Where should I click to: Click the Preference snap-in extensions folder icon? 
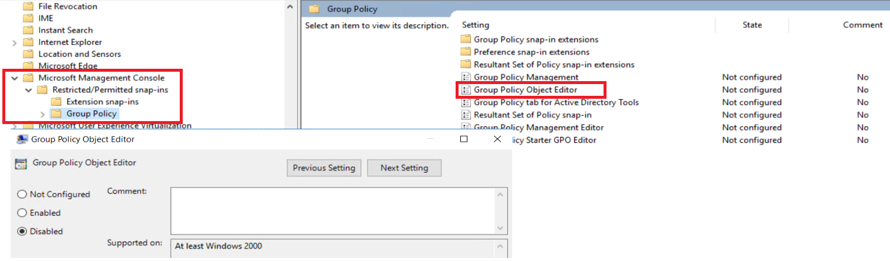[x=466, y=52]
